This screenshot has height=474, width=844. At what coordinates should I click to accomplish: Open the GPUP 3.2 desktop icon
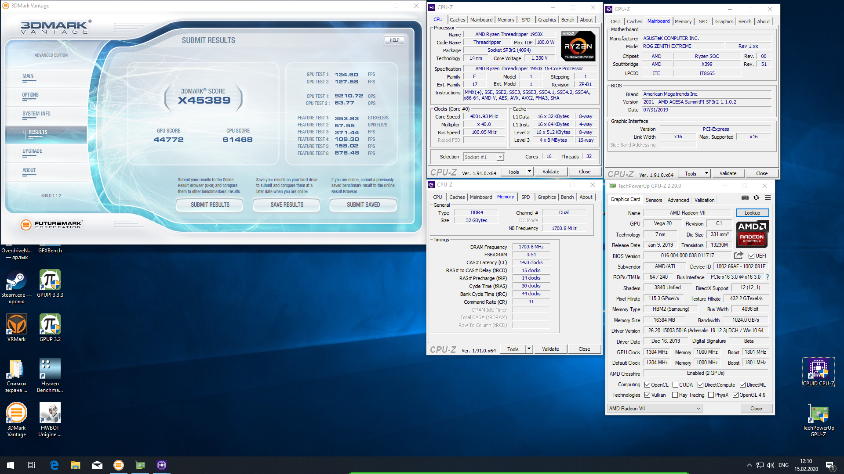pyautogui.click(x=50, y=327)
